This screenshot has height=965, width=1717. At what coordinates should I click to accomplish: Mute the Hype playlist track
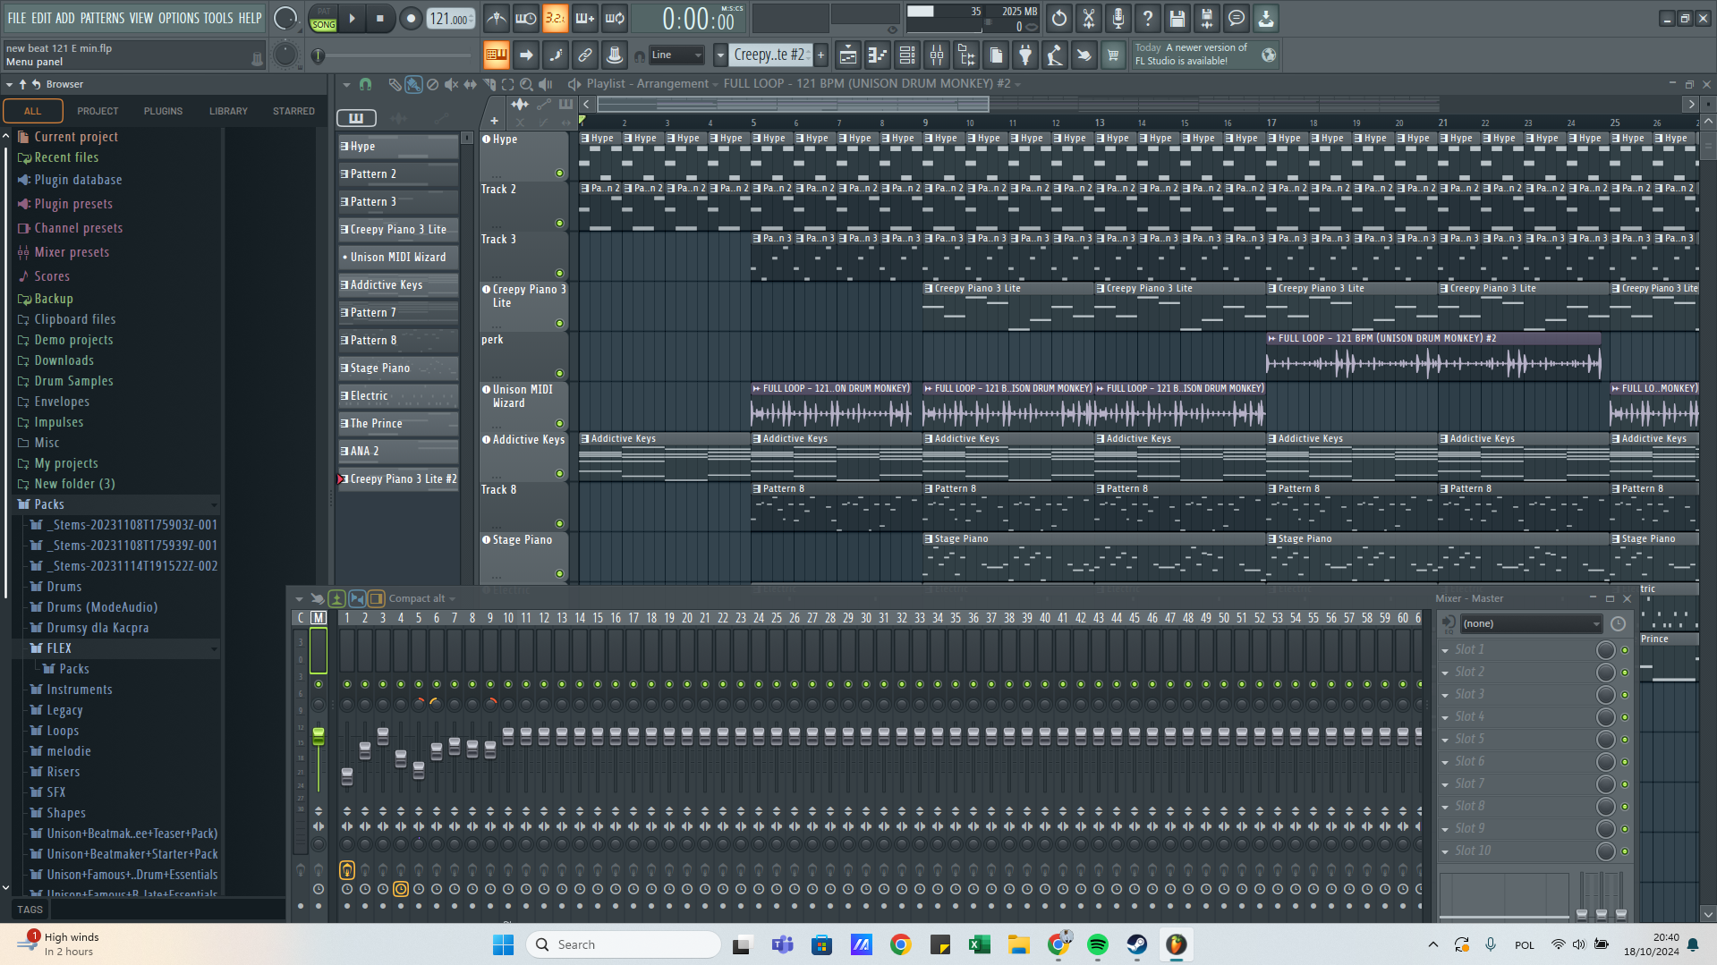559,174
